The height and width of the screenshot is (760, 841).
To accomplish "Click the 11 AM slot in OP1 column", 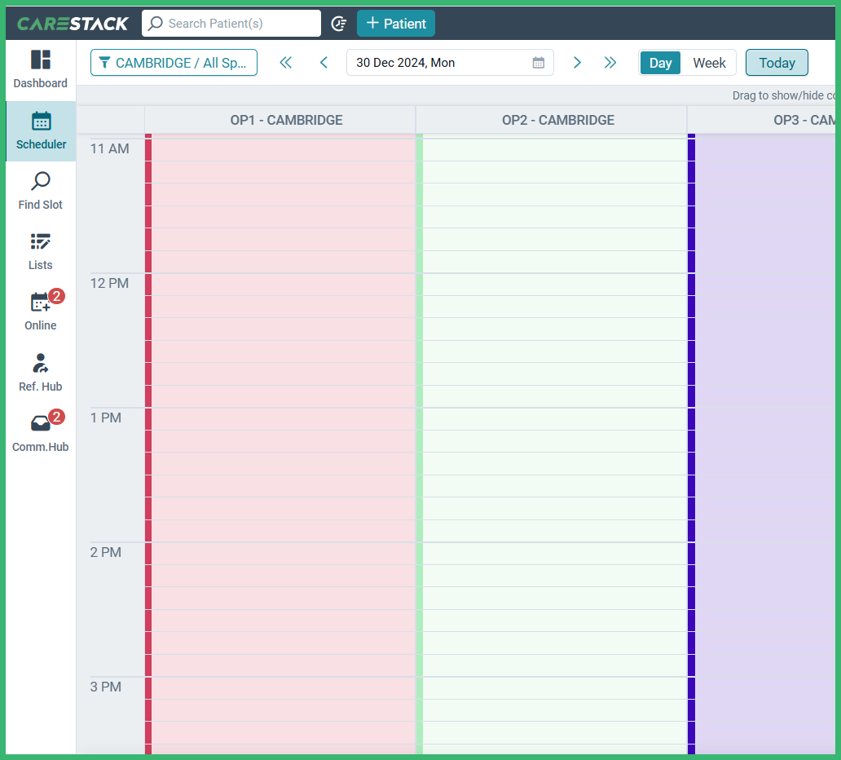I will pyautogui.click(x=284, y=150).
